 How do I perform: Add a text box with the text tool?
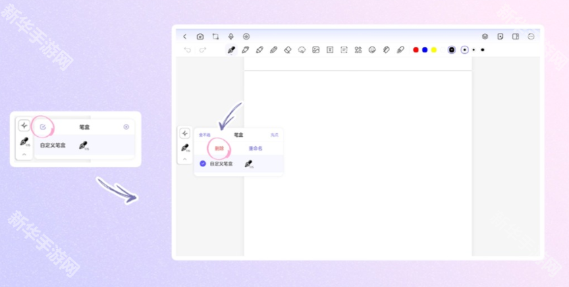pyautogui.click(x=330, y=50)
